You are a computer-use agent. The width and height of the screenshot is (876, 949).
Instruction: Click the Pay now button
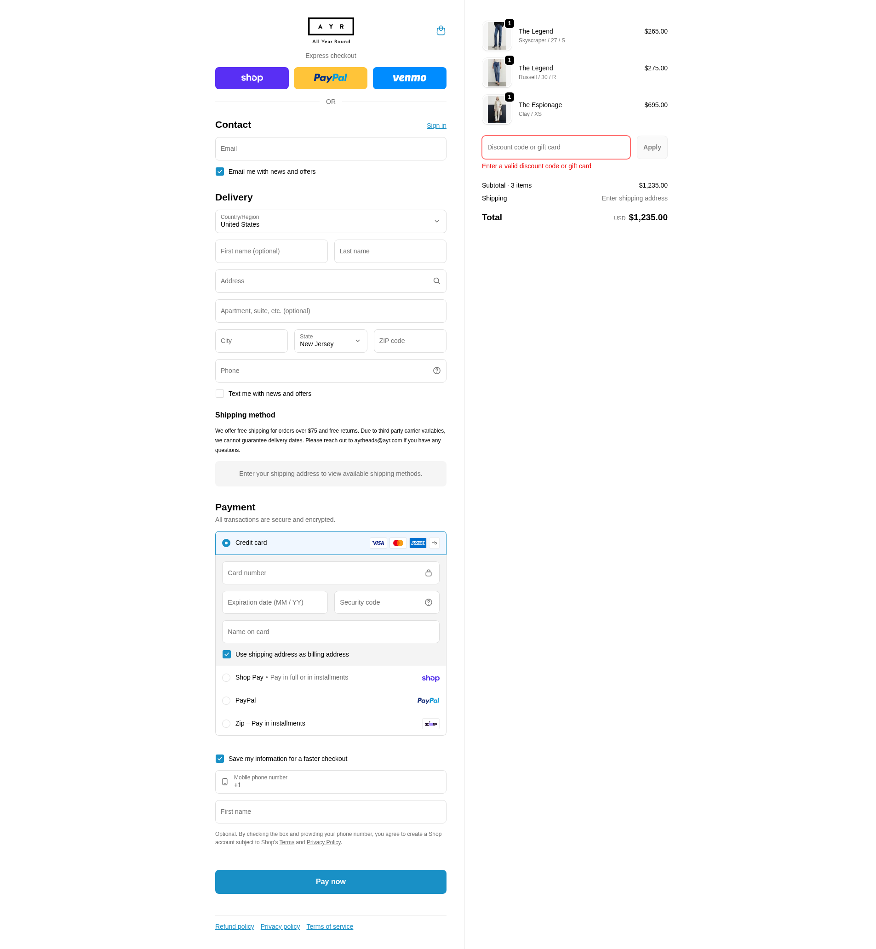pyautogui.click(x=330, y=882)
